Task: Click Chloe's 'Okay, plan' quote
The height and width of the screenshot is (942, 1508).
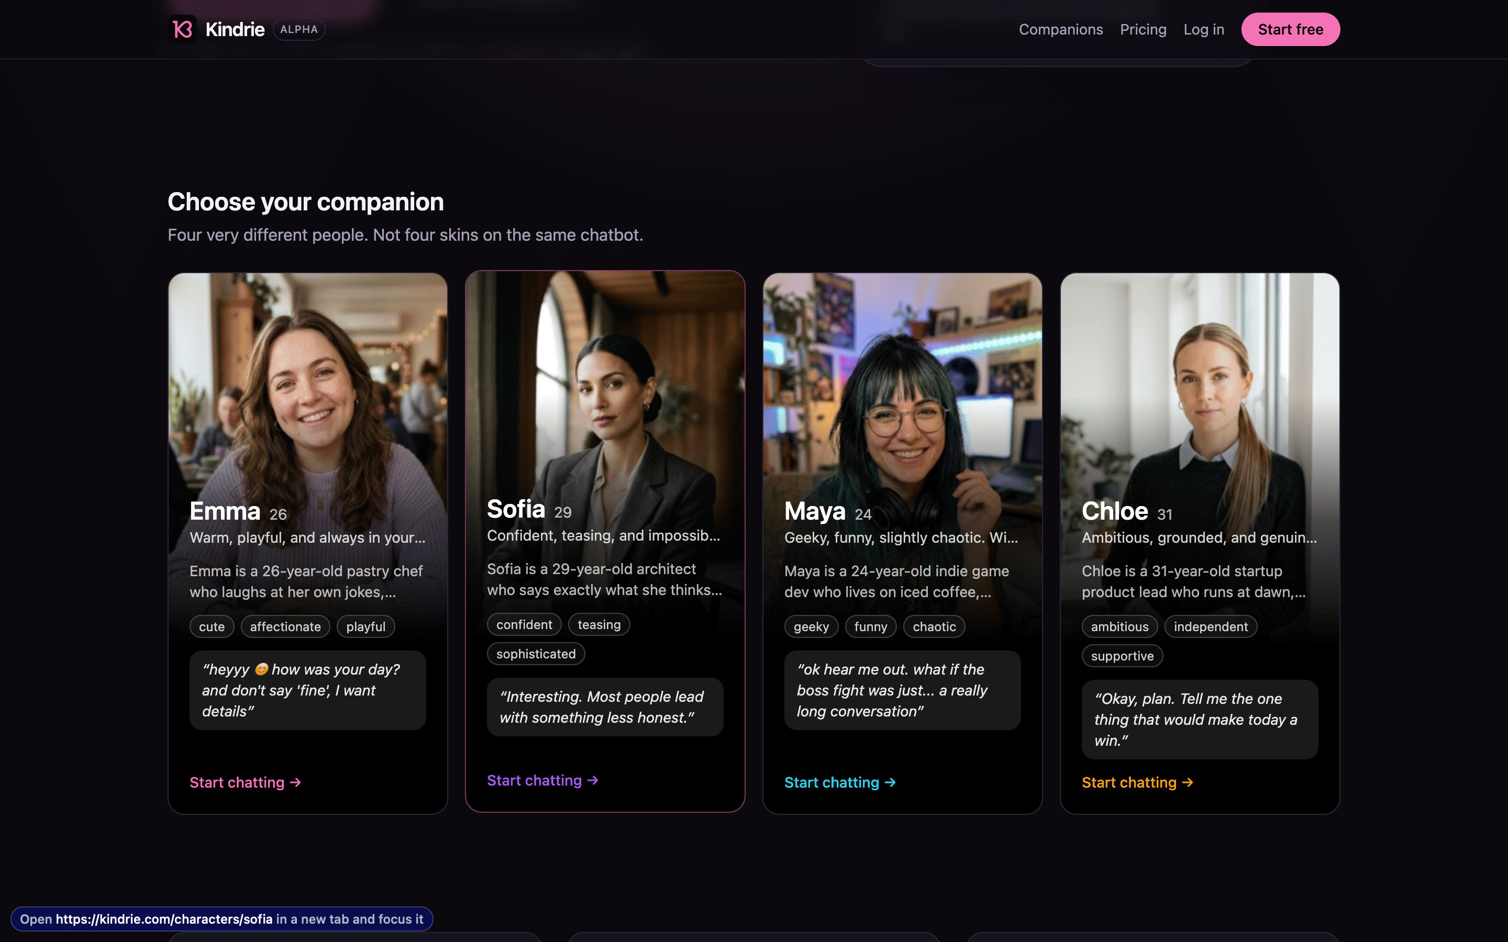Action: [x=1200, y=720]
